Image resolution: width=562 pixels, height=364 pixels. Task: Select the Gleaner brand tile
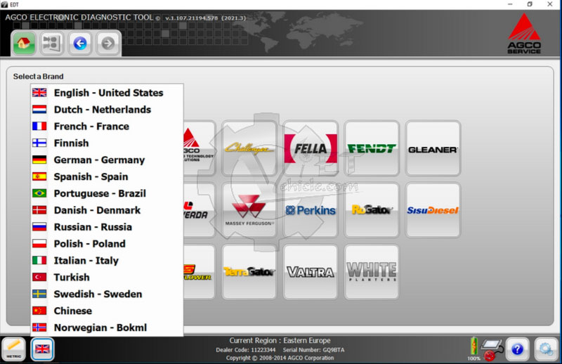click(433, 148)
